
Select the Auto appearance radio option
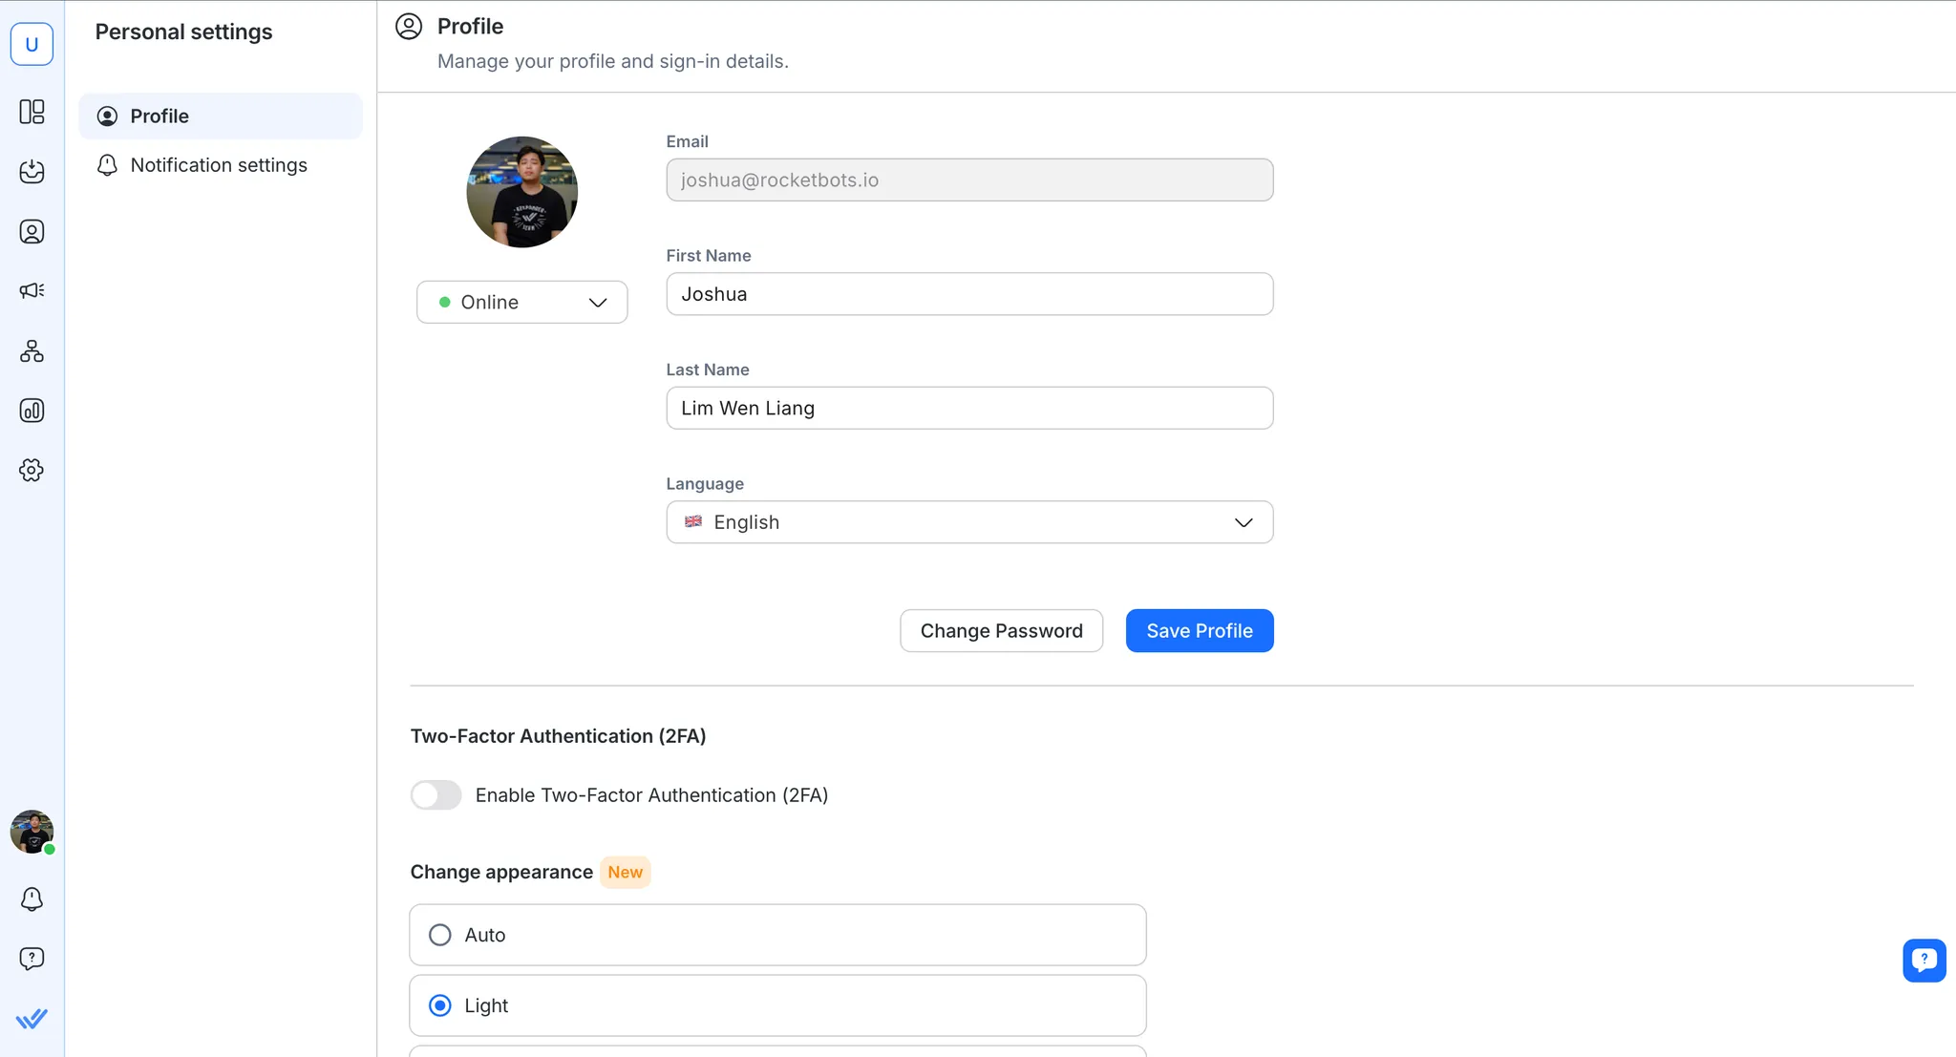440,935
